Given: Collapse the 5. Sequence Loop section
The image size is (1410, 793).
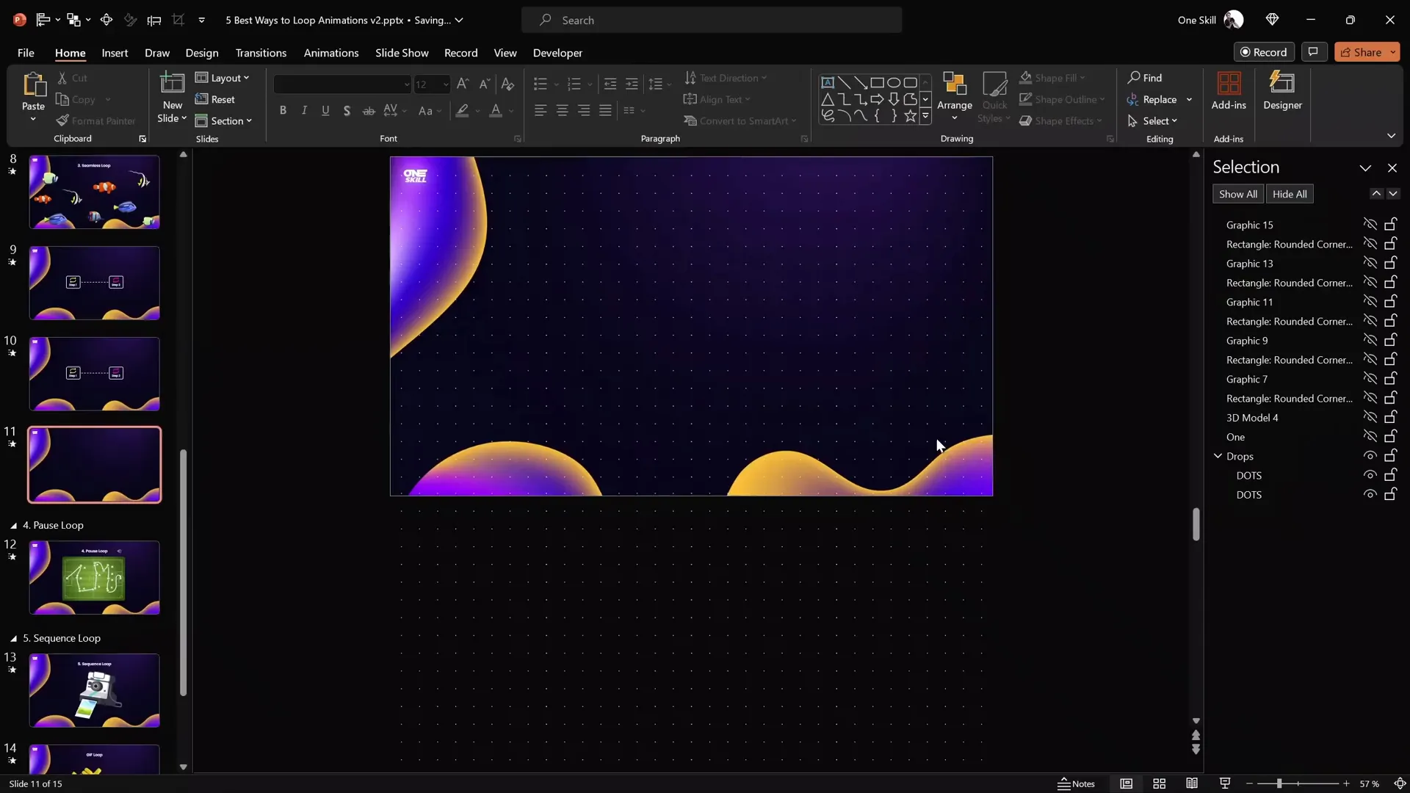Looking at the screenshot, I should pos(13,639).
